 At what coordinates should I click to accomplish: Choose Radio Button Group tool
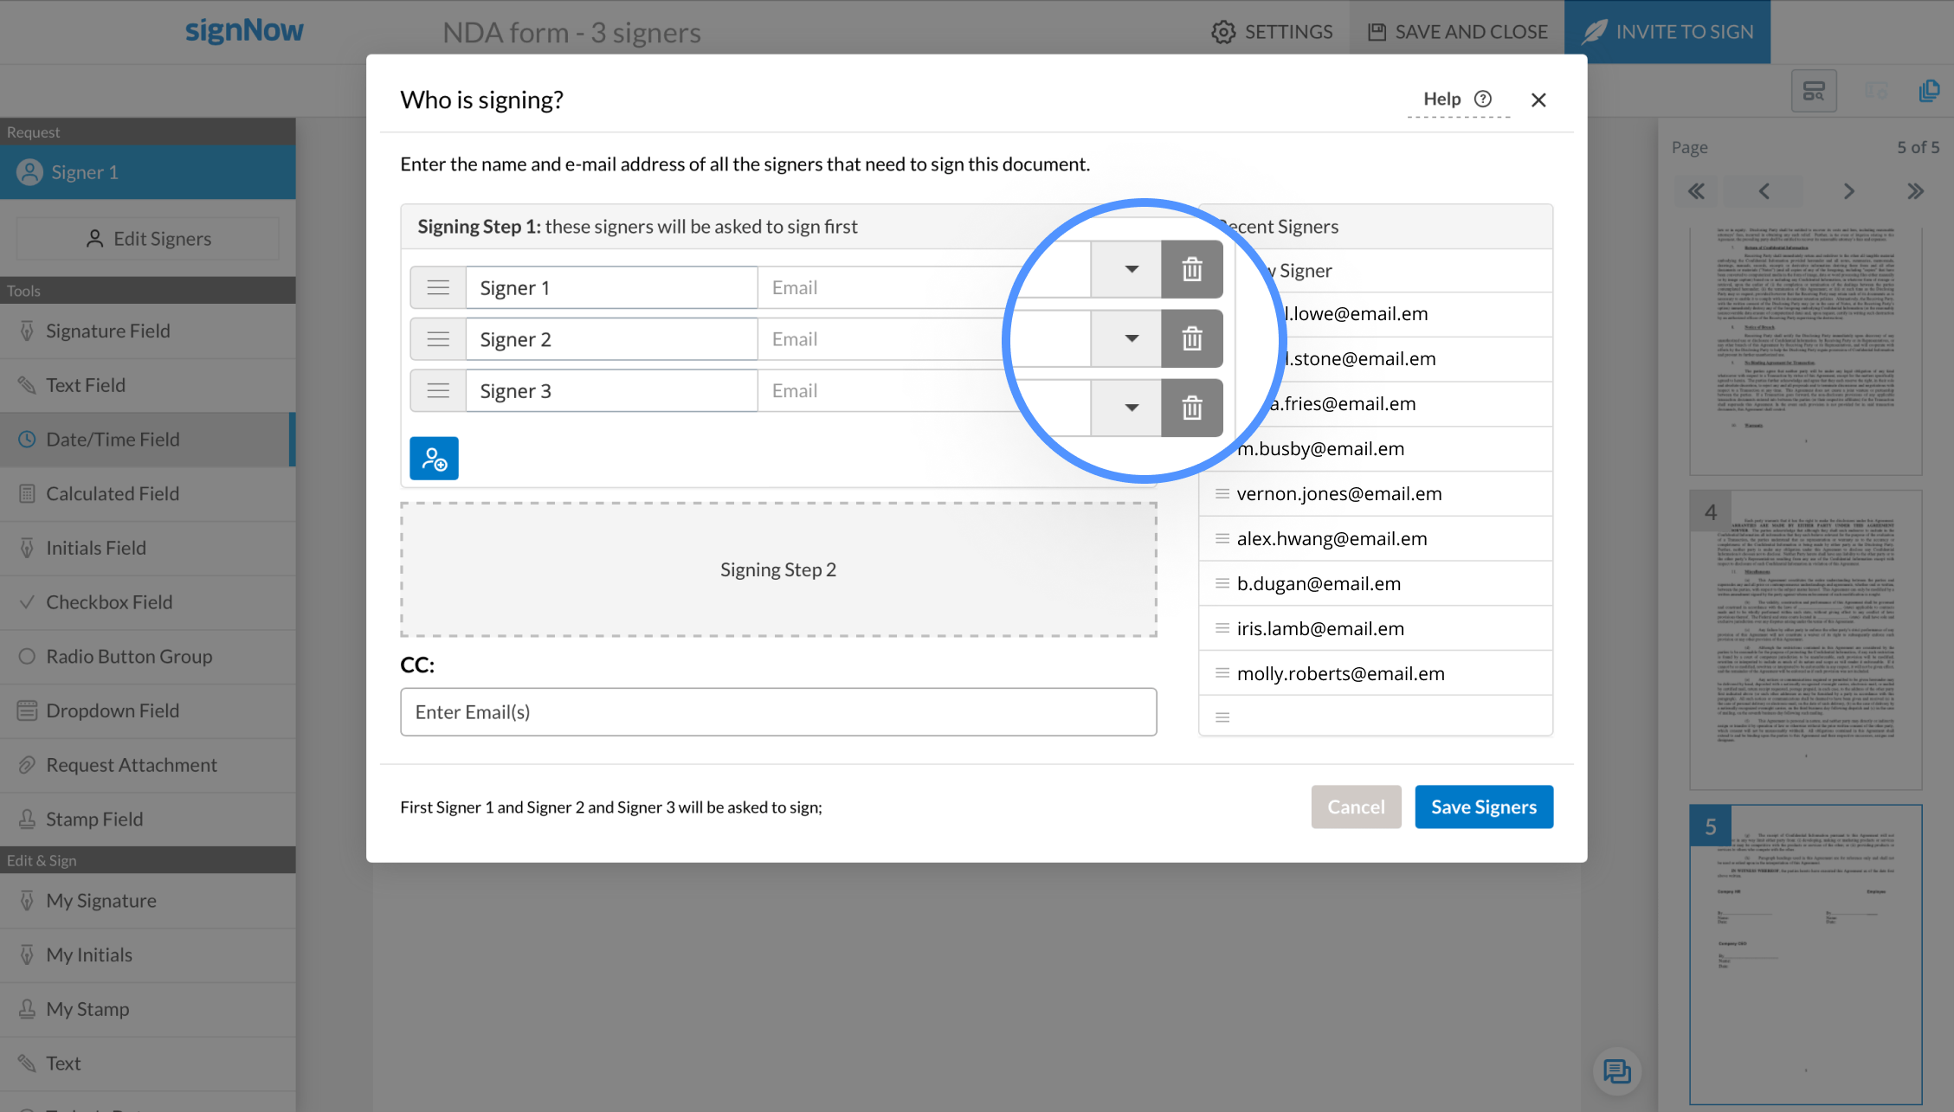coord(129,657)
